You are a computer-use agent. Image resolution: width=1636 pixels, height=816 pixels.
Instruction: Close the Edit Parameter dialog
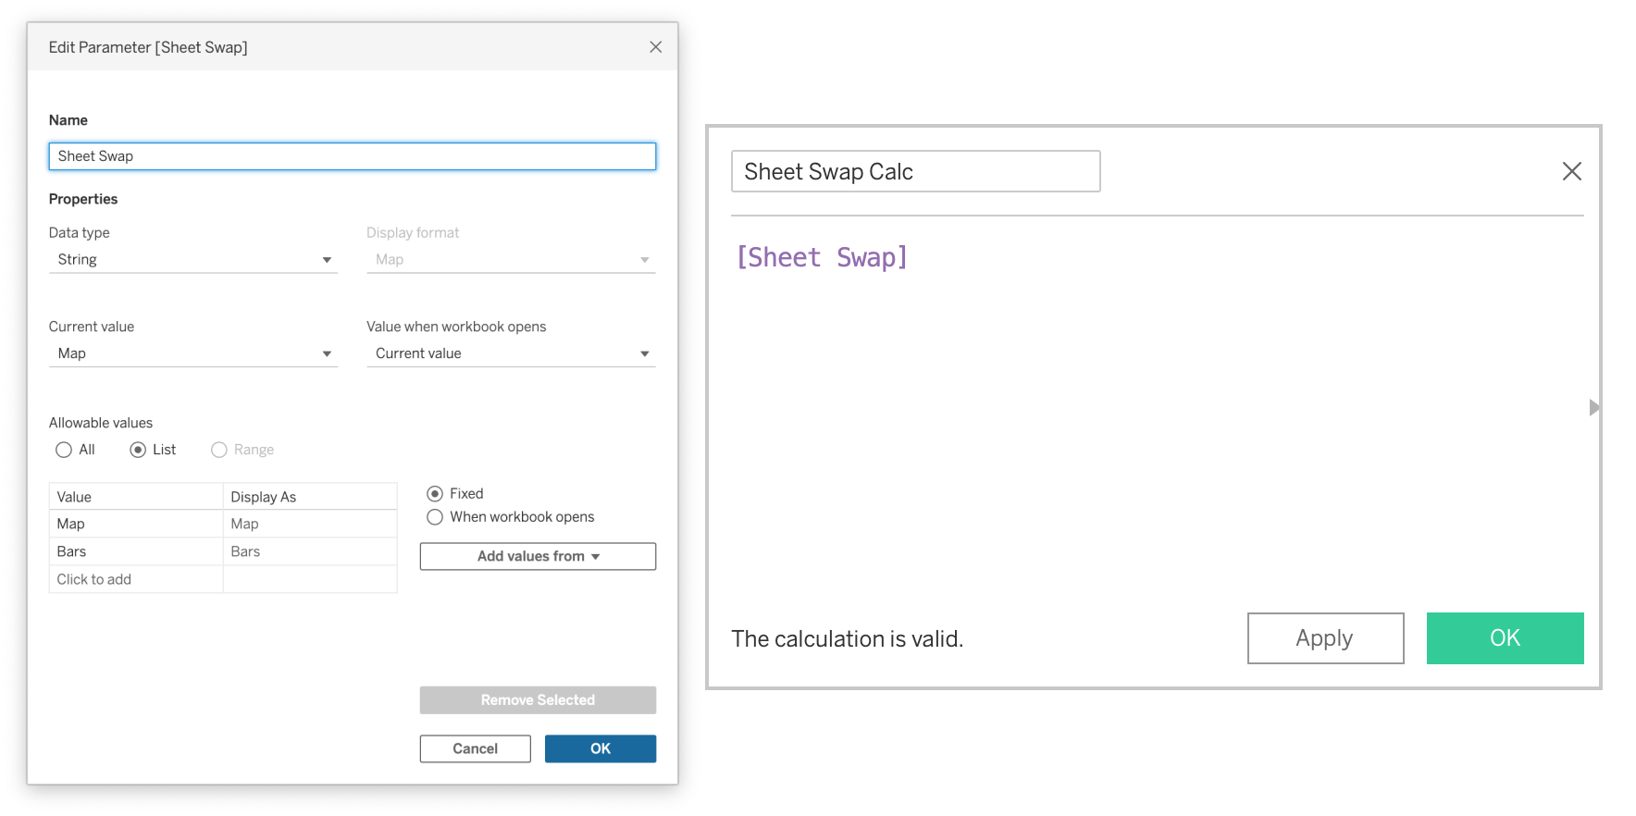pyautogui.click(x=655, y=47)
